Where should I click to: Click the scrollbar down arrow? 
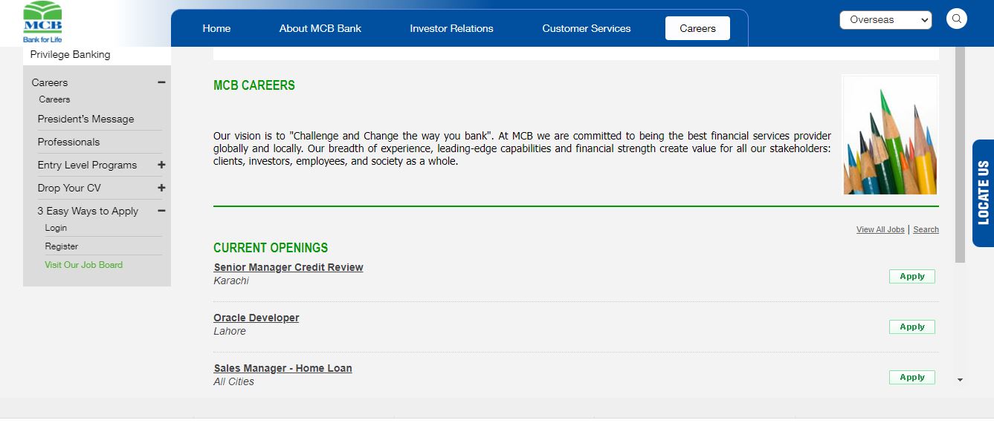click(960, 380)
